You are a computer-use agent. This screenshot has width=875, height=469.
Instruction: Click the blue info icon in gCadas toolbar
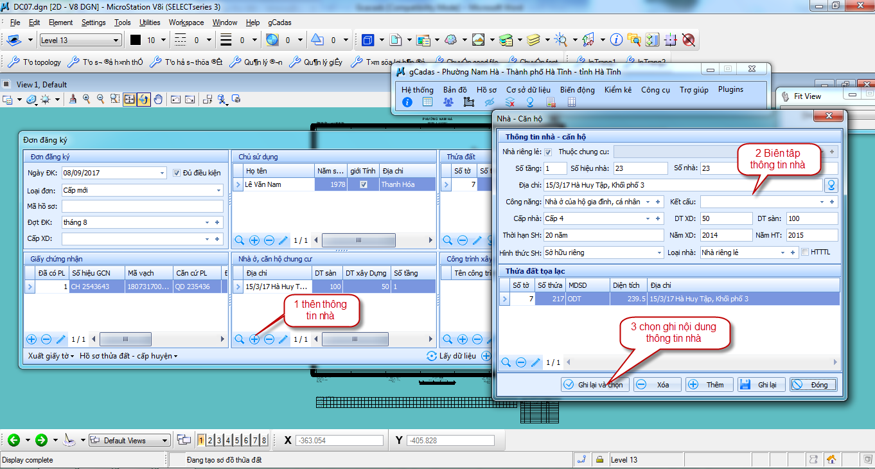407,102
